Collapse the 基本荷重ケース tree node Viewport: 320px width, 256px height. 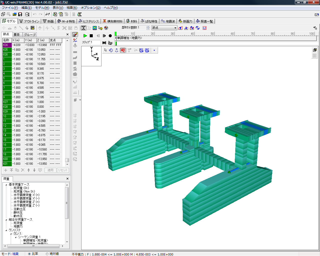6,185
